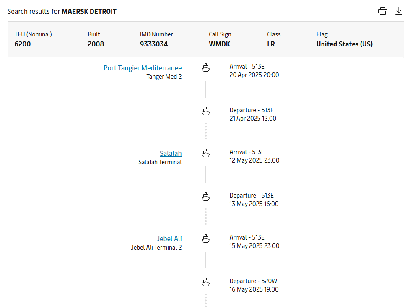Image resolution: width=410 pixels, height=307 pixels.
Task: Click vessel icon for Salalah arrival
Action: point(205,153)
